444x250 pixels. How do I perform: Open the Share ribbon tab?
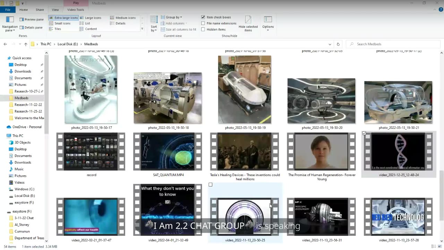point(40,10)
